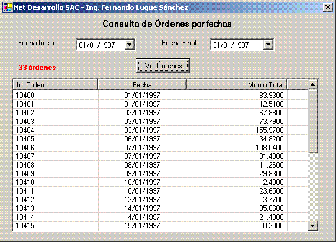
Task: Click the amount 73.7900 cell
Action: tap(237, 122)
